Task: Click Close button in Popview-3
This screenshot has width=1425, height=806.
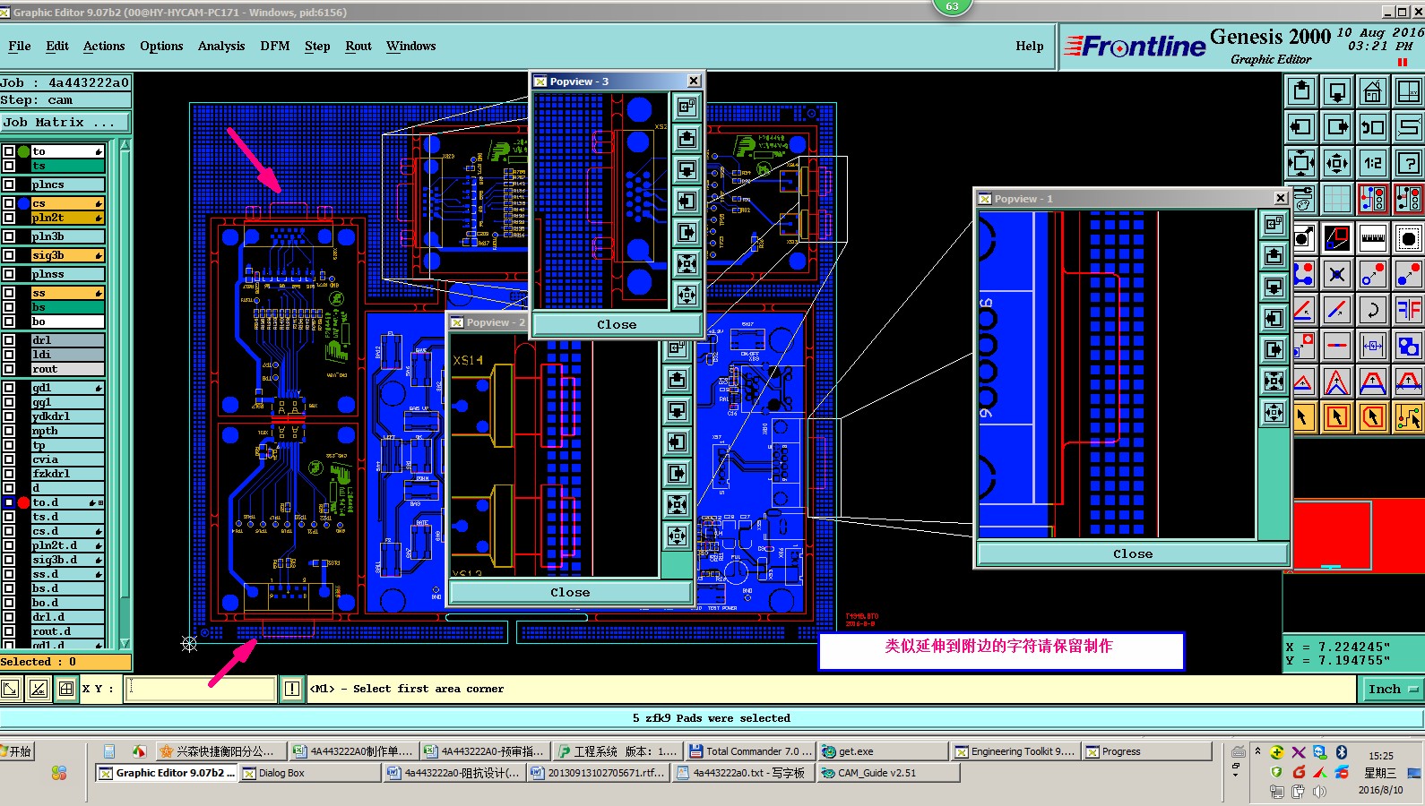Action: 617,325
